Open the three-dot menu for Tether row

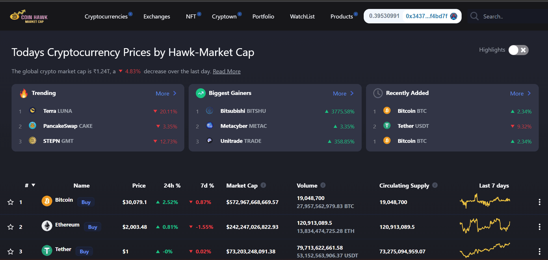539,252
